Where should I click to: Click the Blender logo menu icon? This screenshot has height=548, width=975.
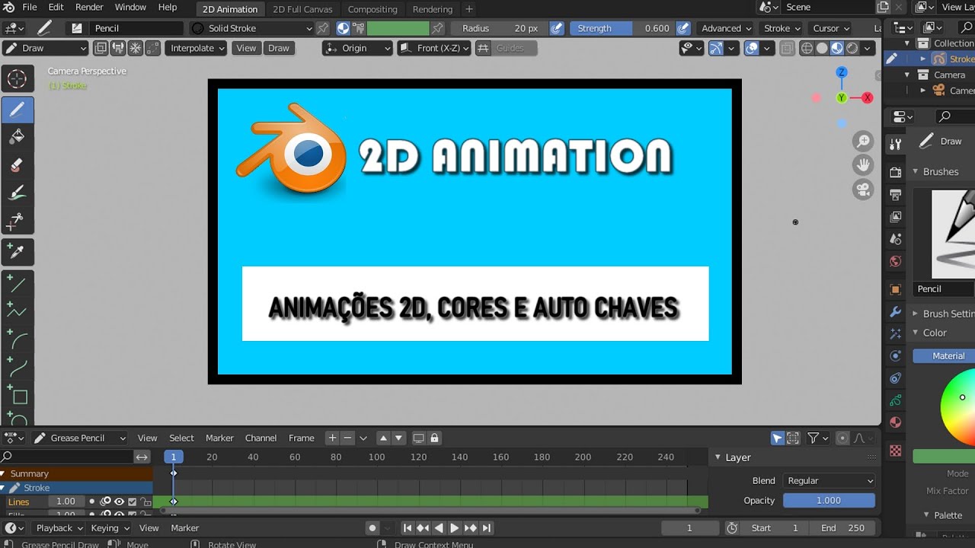click(8, 7)
